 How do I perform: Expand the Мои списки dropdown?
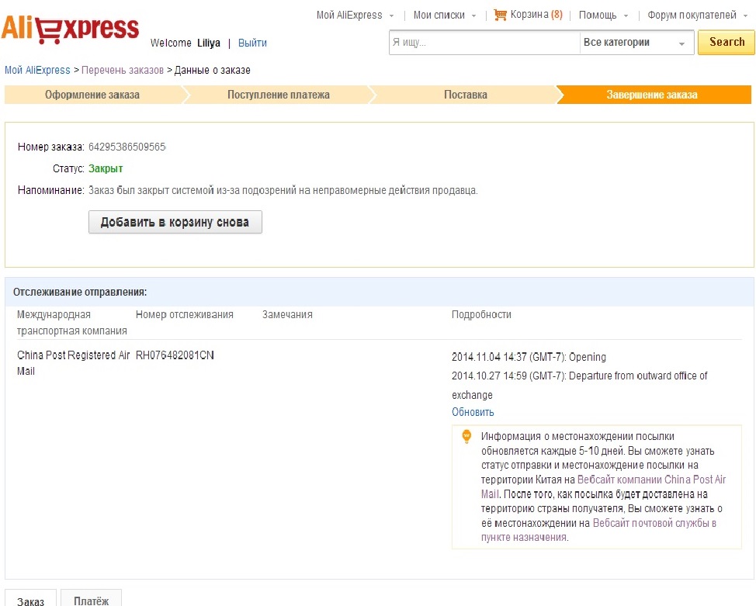(x=445, y=15)
